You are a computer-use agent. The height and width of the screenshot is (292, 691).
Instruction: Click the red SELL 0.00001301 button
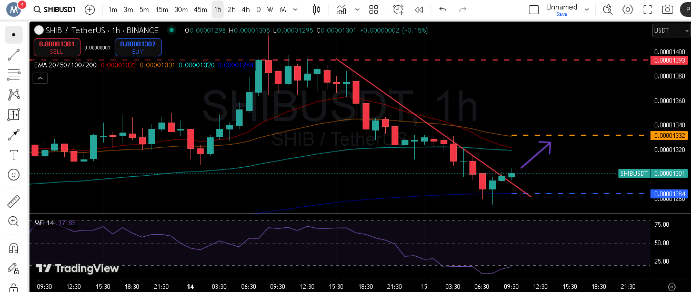tap(57, 47)
